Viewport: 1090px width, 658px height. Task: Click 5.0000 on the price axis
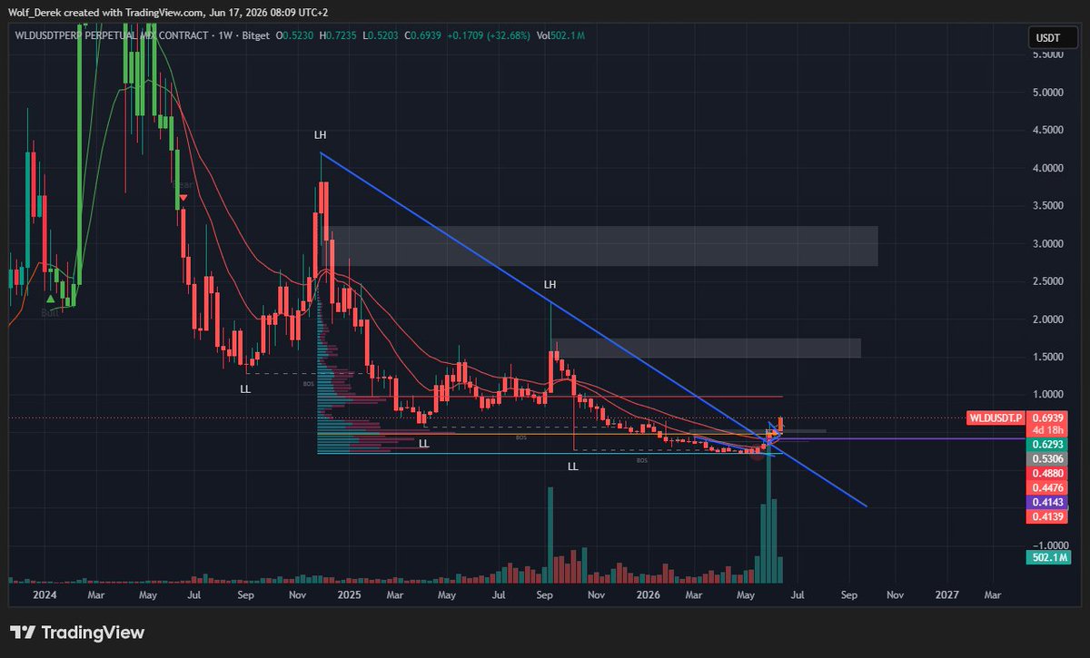[1047, 93]
